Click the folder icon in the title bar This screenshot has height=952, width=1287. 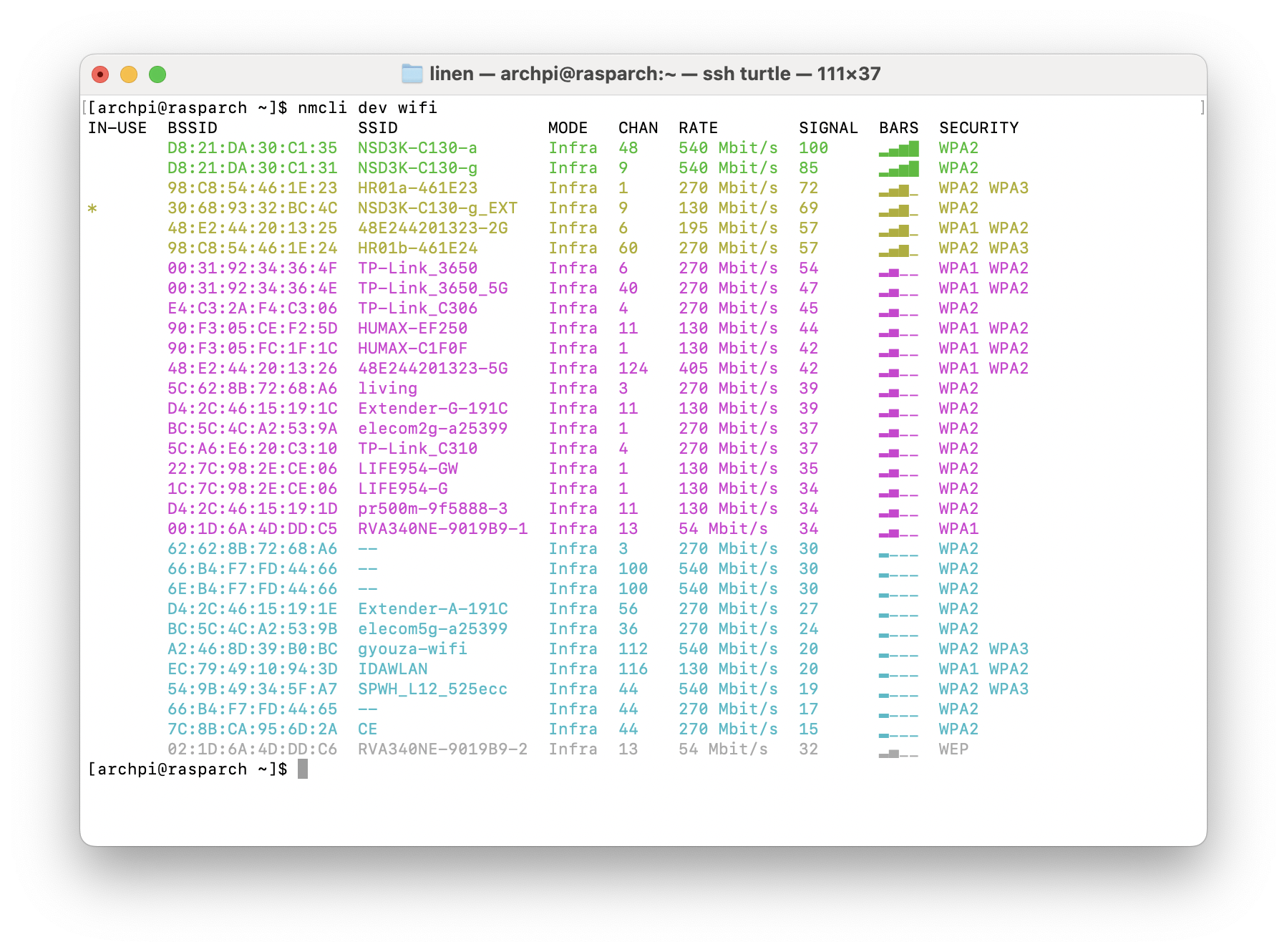(x=414, y=74)
